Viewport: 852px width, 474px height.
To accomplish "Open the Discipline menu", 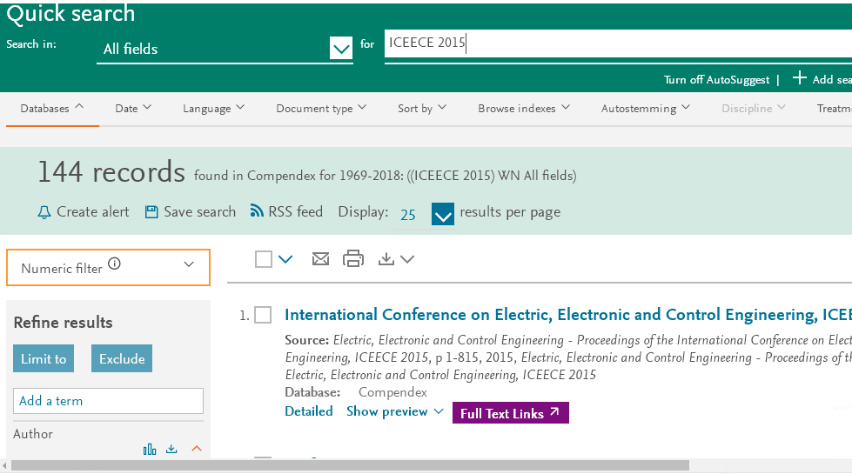I will point(753,108).
